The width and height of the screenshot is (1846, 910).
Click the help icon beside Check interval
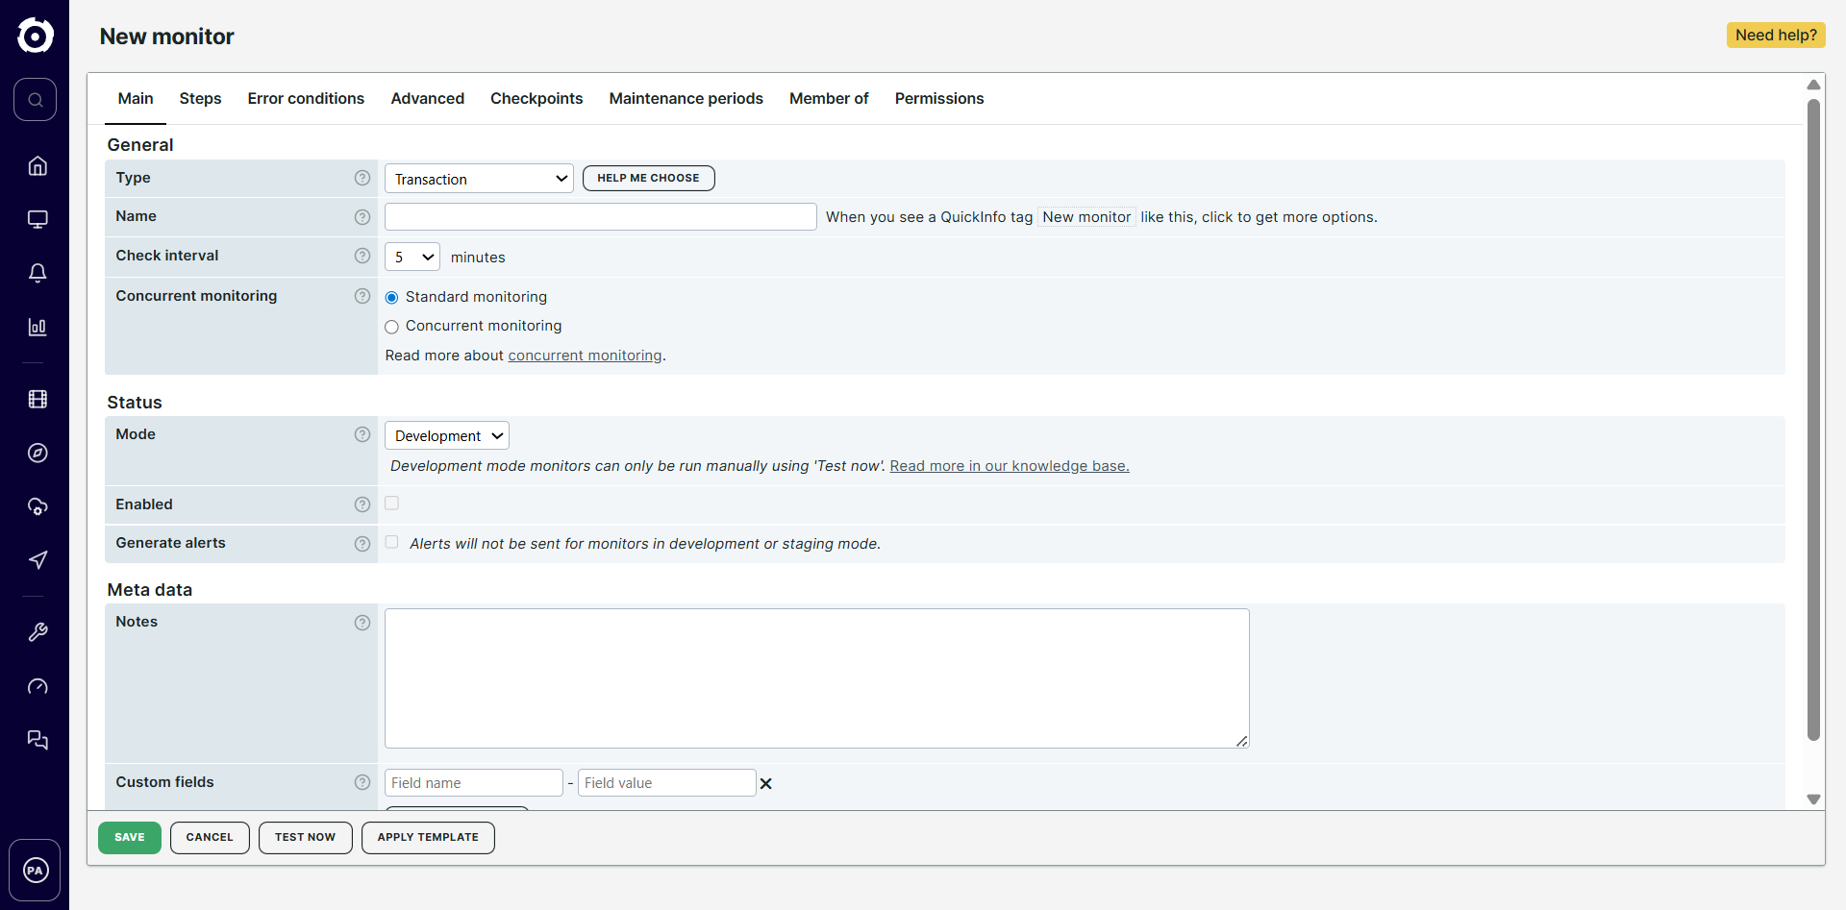362,256
